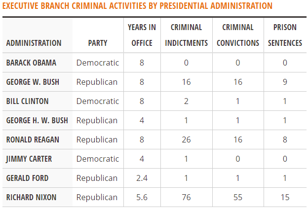Click the table title heading text

[137, 6]
